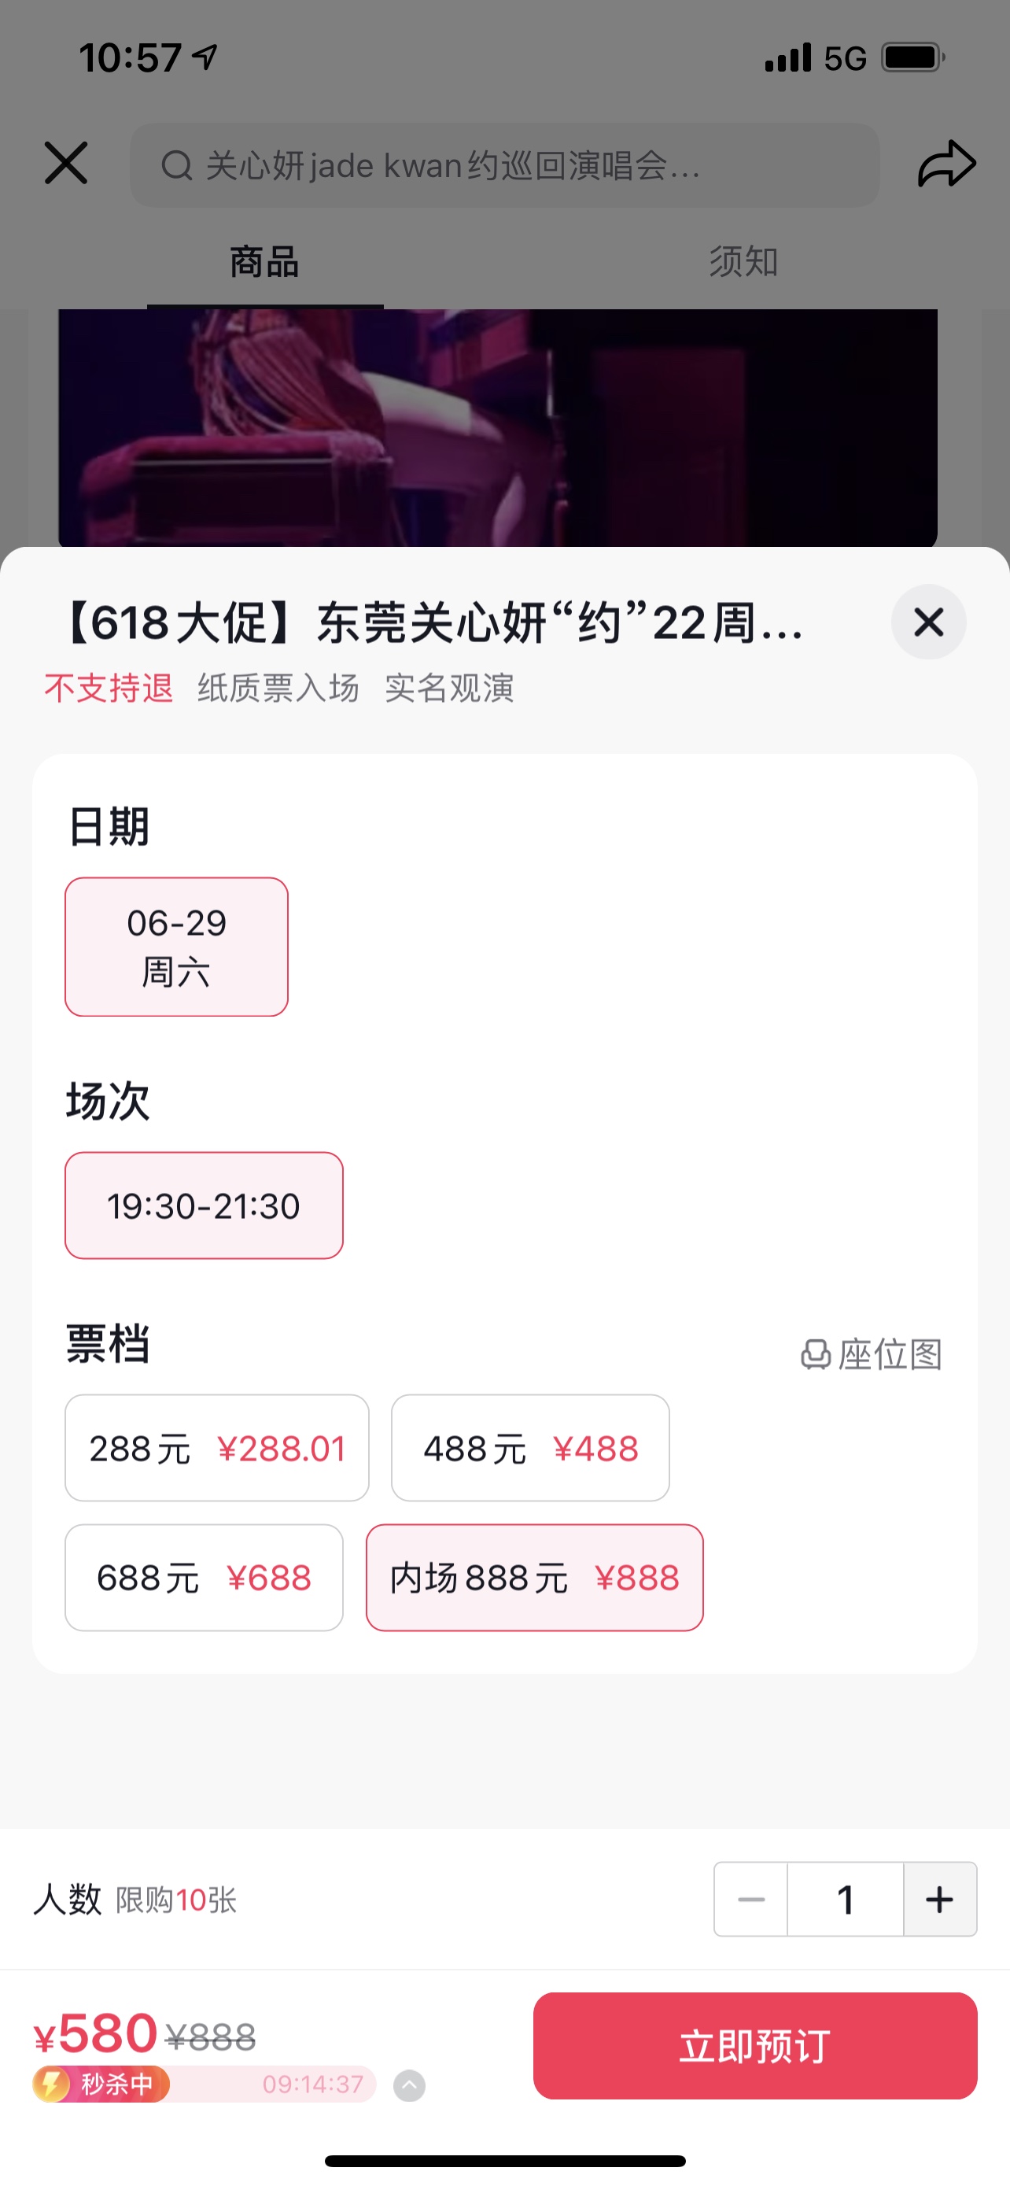This screenshot has width=1010, height=2186.
Task: Select 内场888元 ticket tier
Action: (534, 1578)
